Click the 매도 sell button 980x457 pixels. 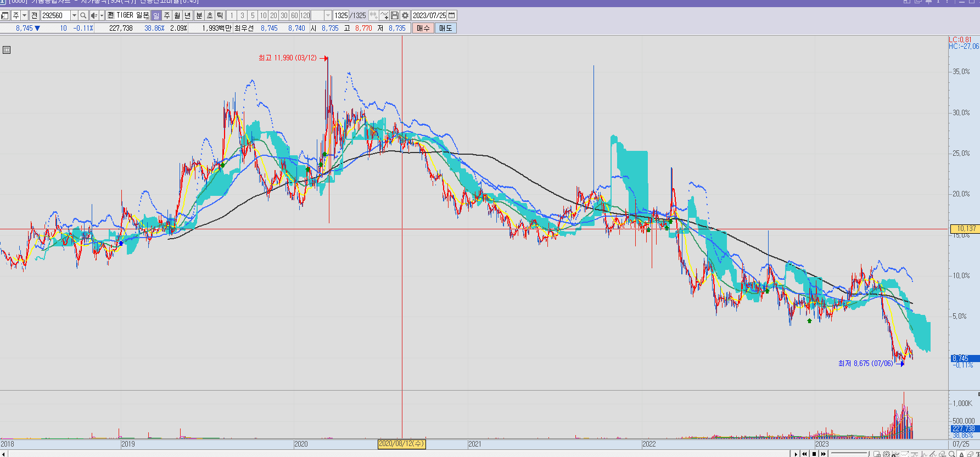pos(445,28)
